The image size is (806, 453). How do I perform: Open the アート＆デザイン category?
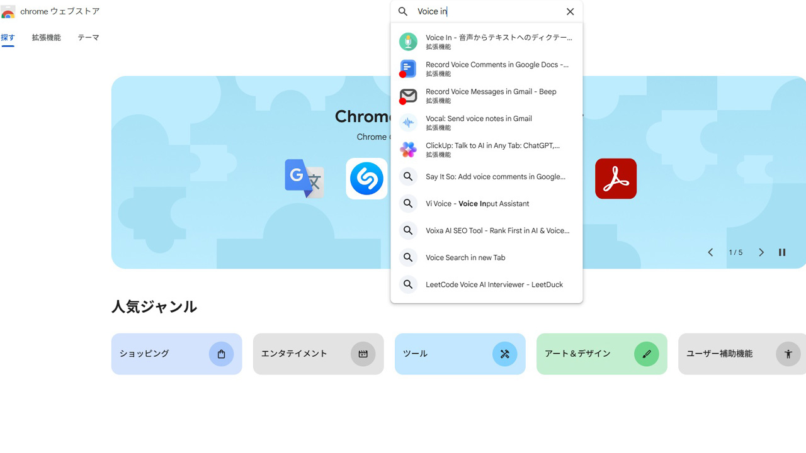coord(601,354)
